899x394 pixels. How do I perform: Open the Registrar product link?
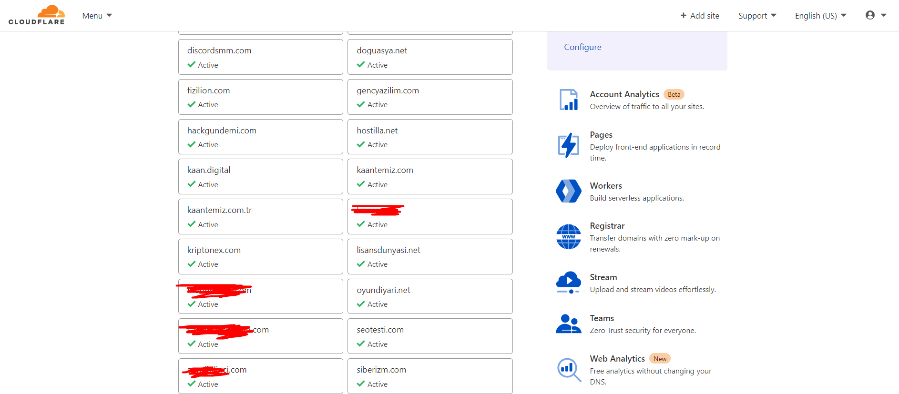click(x=607, y=226)
